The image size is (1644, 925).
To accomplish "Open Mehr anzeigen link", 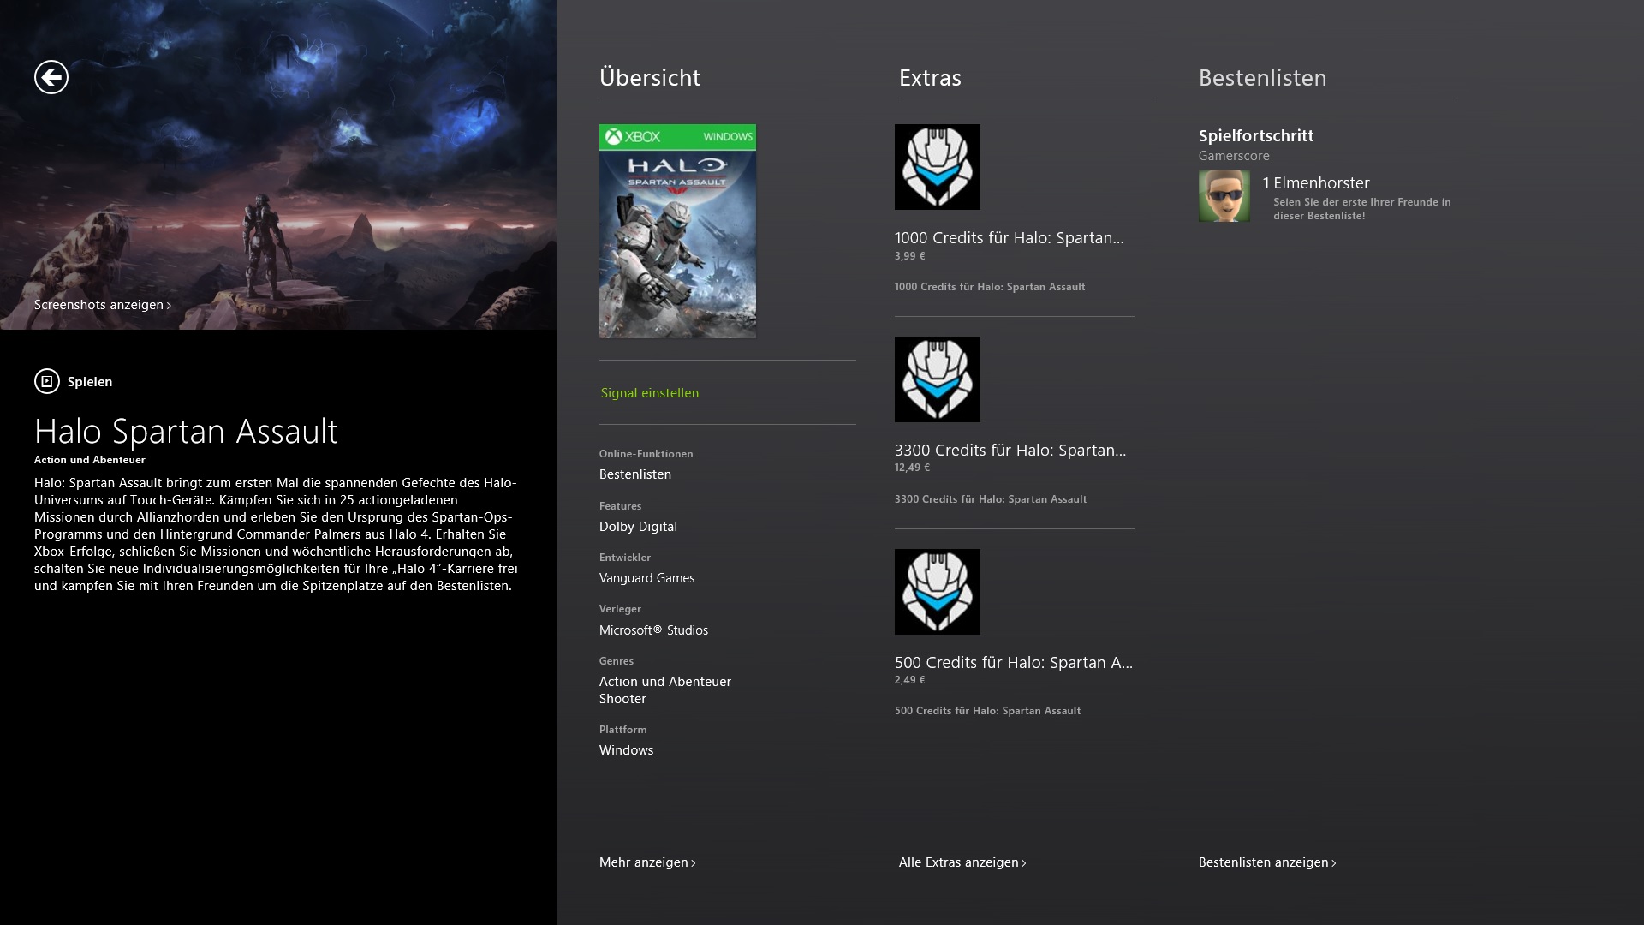I will point(647,862).
